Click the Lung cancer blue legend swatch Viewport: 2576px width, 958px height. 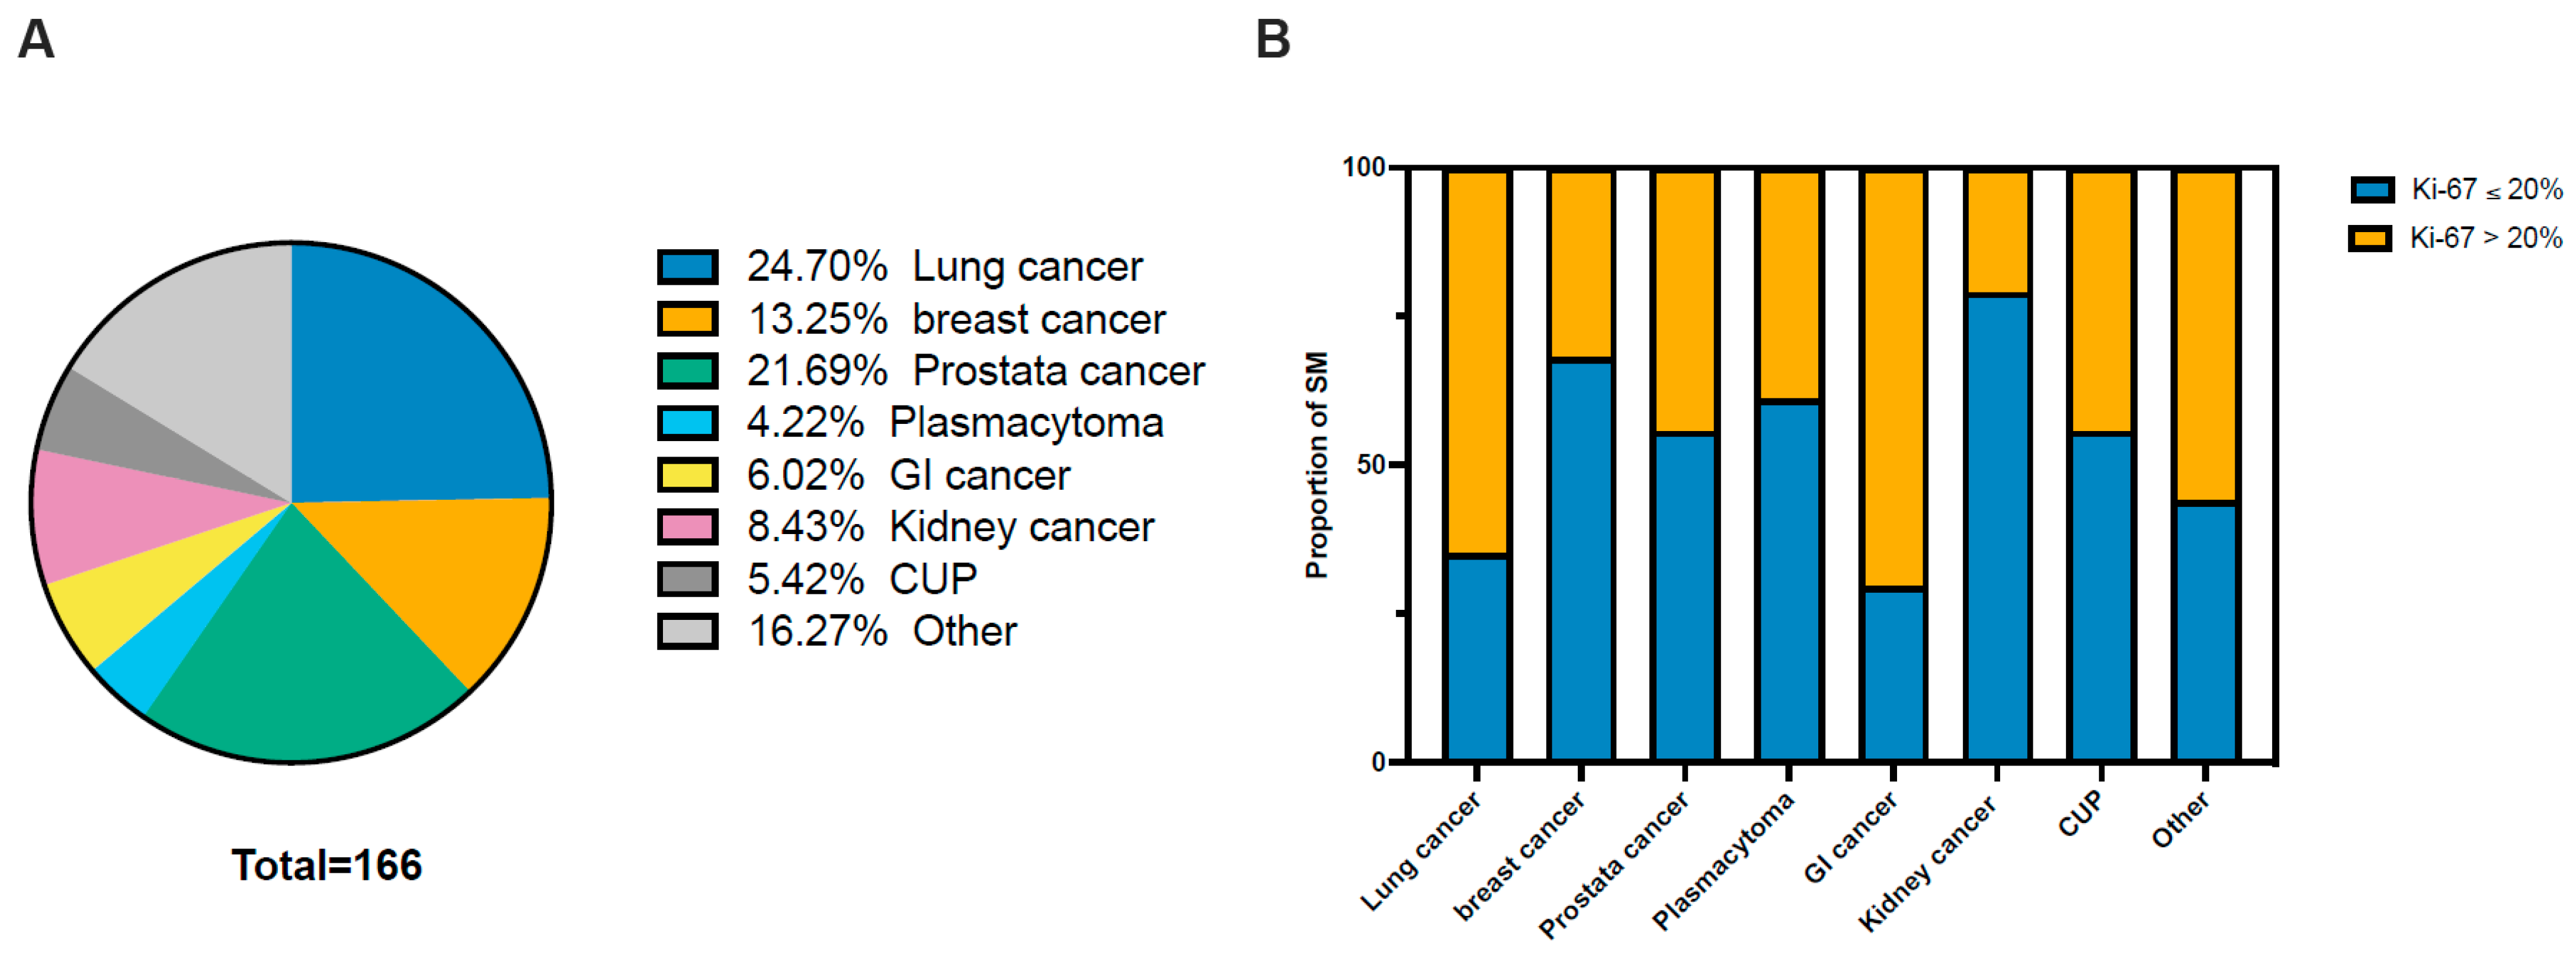click(687, 266)
